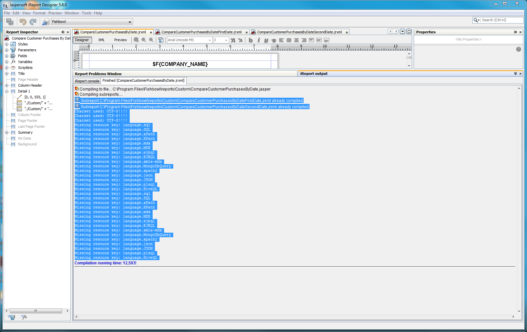Toggle strikethrough formatting
This screenshot has width=527, height=332.
tap(274, 40)
